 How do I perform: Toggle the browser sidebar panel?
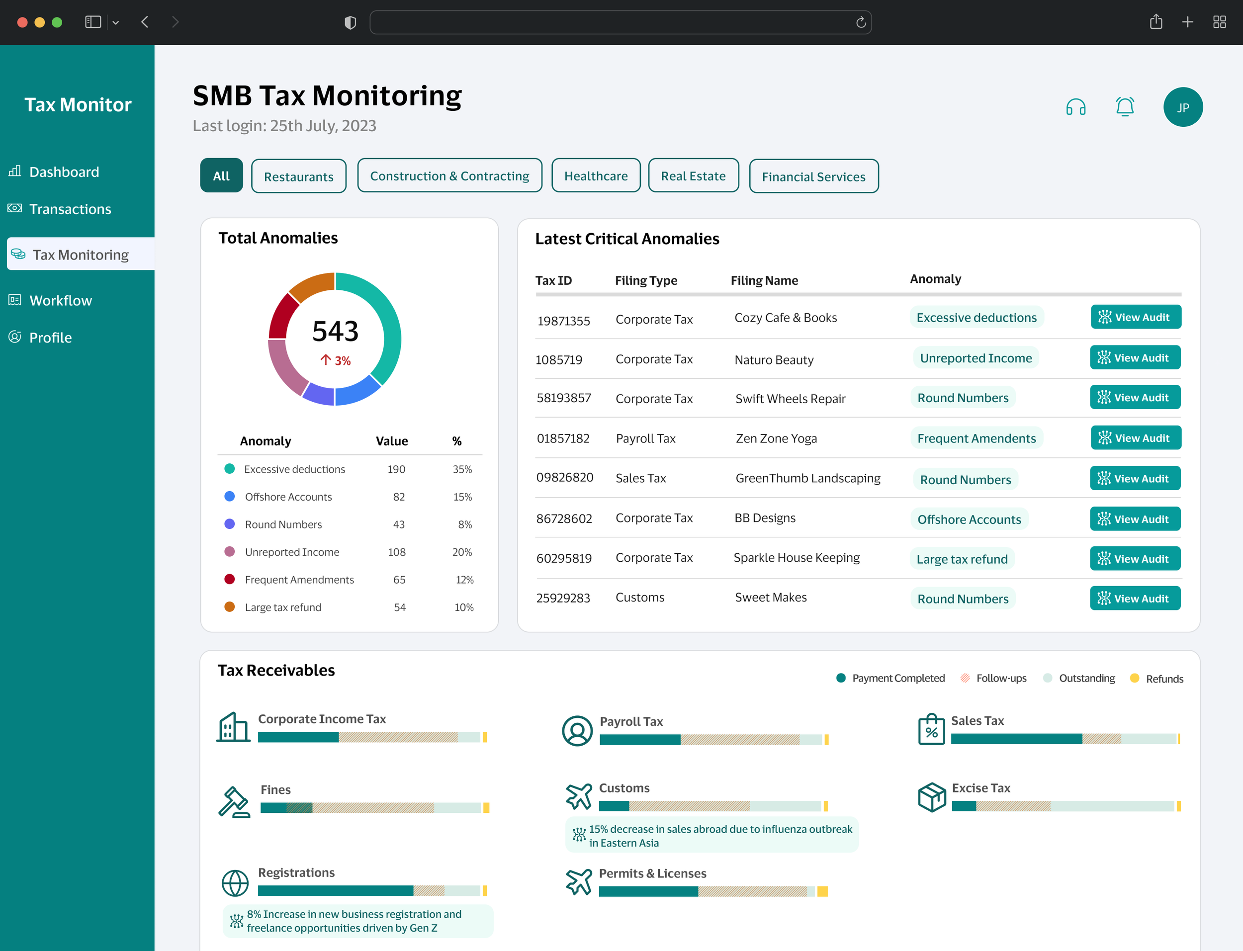tap(93, 22)
